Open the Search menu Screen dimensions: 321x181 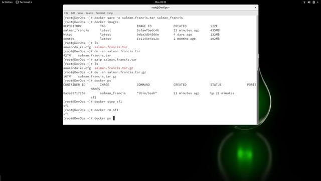[x=89, y=13]
